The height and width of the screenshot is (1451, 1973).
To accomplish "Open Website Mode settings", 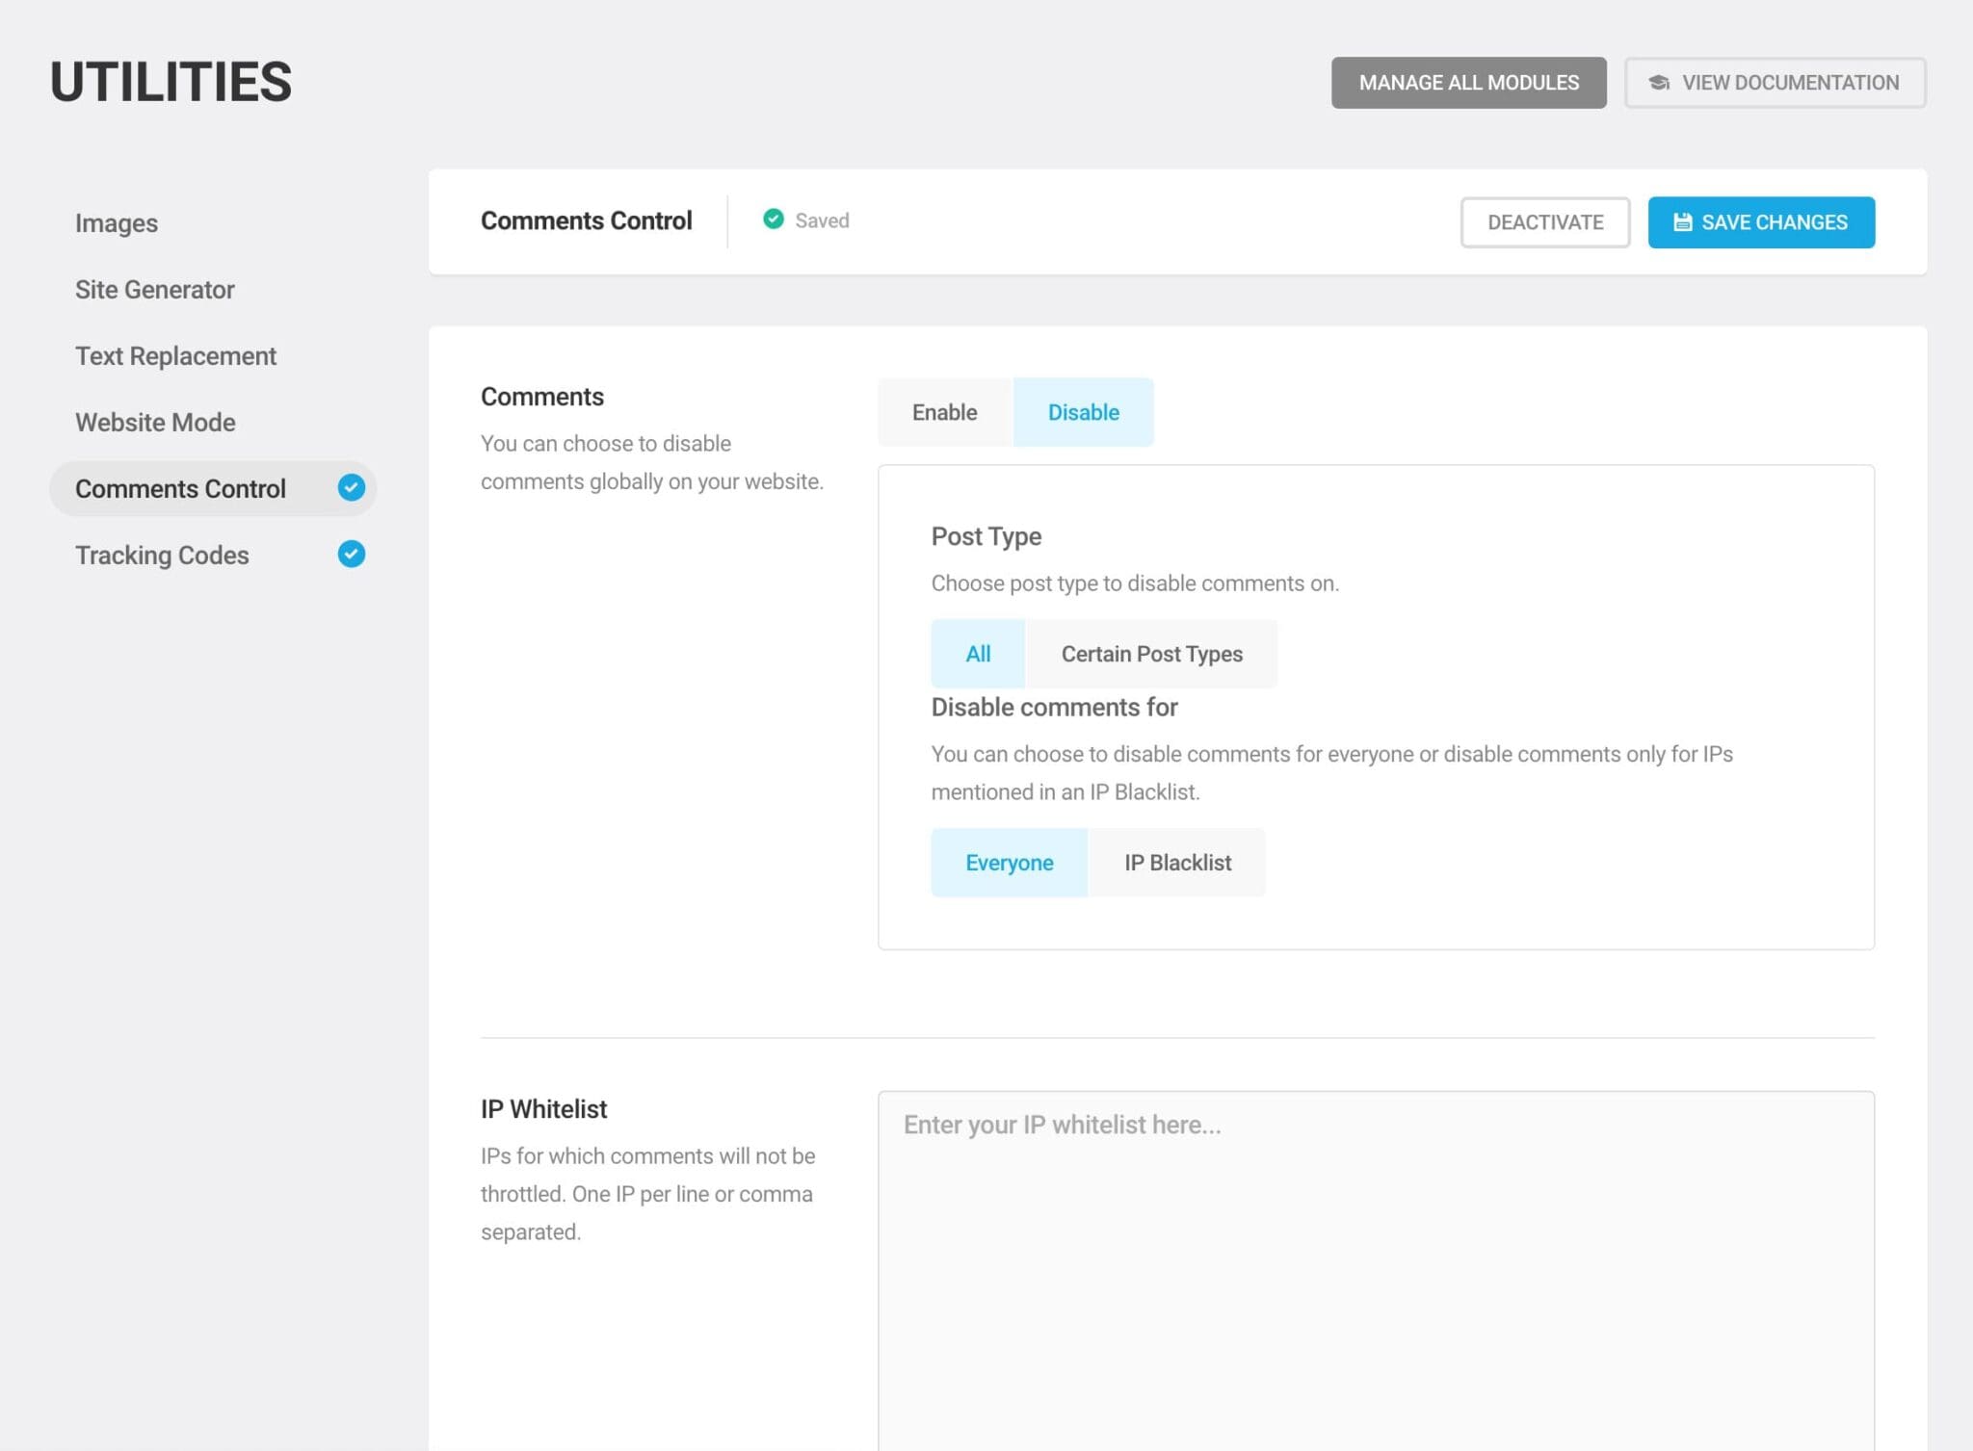I will tap(155, 423).
